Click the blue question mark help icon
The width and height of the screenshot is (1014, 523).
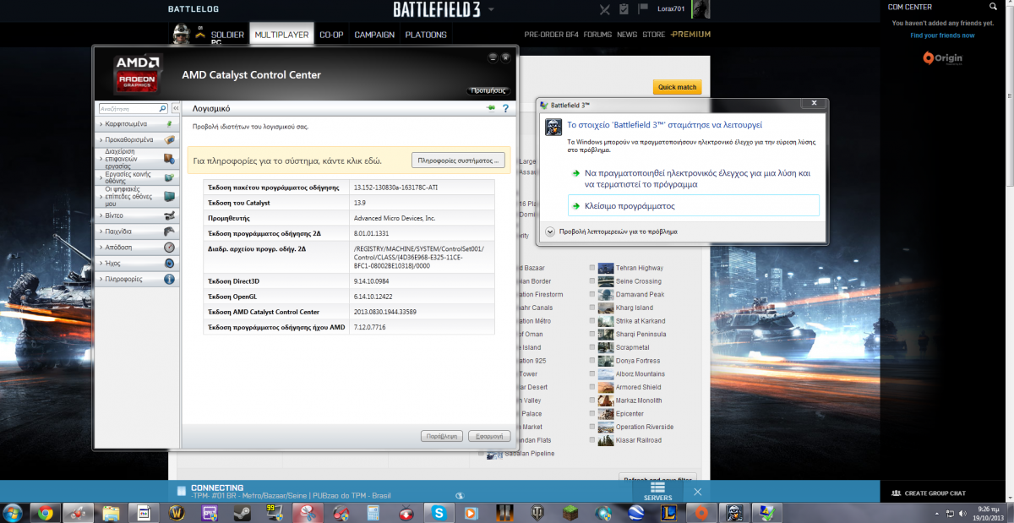click(505, 109)
